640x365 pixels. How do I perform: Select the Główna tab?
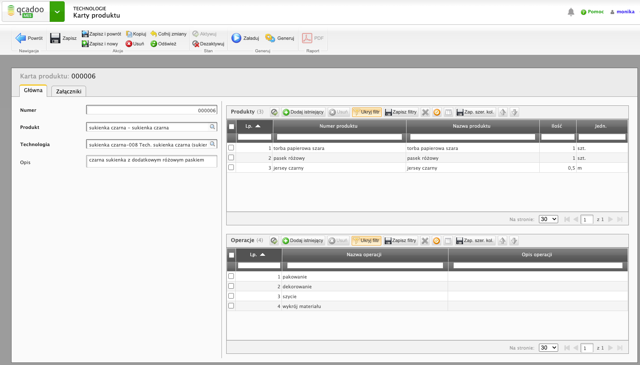[33, 90]
